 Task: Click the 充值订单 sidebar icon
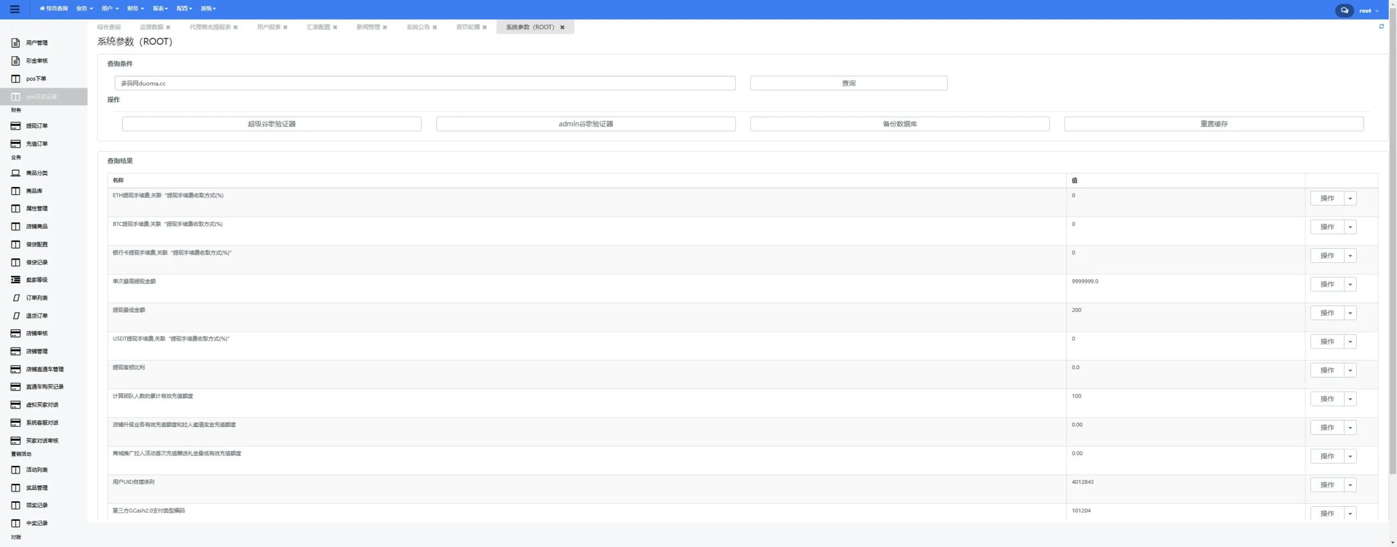16,144
